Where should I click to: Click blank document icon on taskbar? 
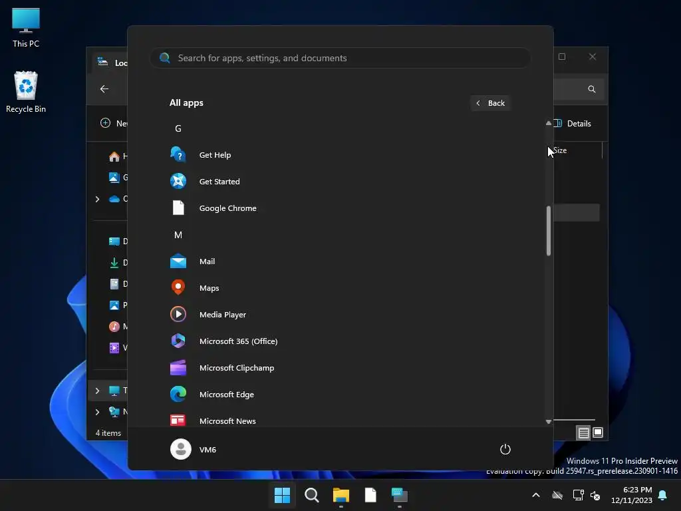[370, 495]
